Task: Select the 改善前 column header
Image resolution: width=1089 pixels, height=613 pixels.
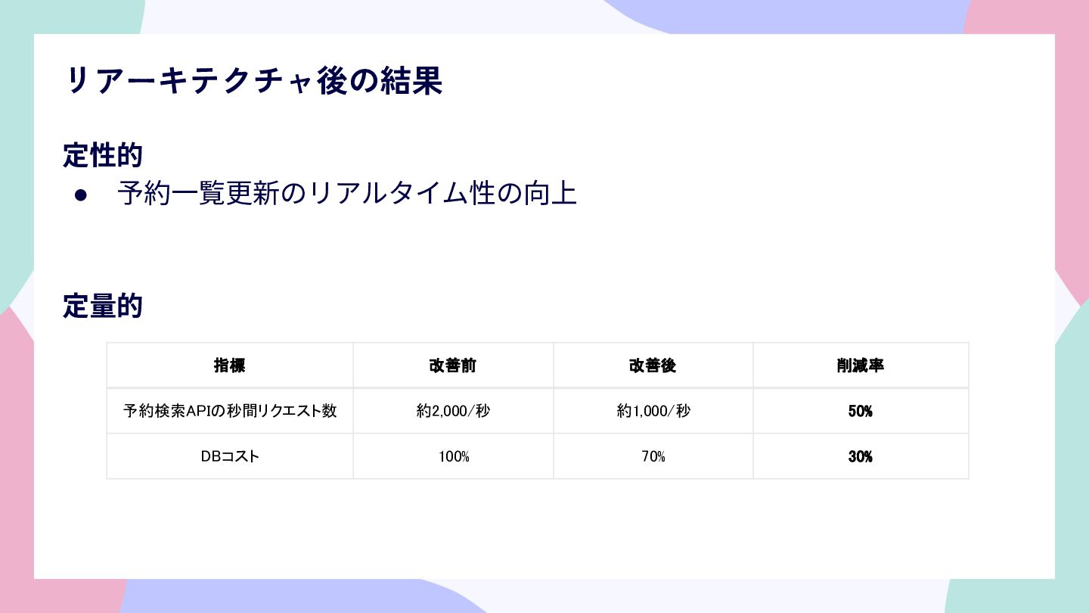Action: (453, 366)
